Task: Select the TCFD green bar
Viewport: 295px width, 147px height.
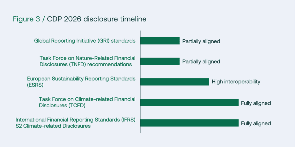Action: coord(189,102)
